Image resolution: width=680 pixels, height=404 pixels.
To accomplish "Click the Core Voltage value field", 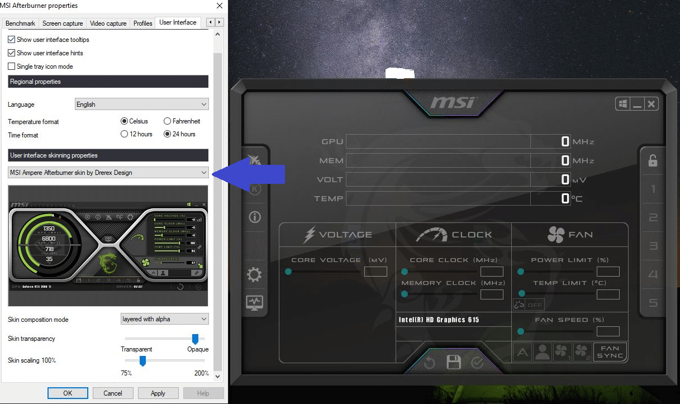I will [375, 272].
